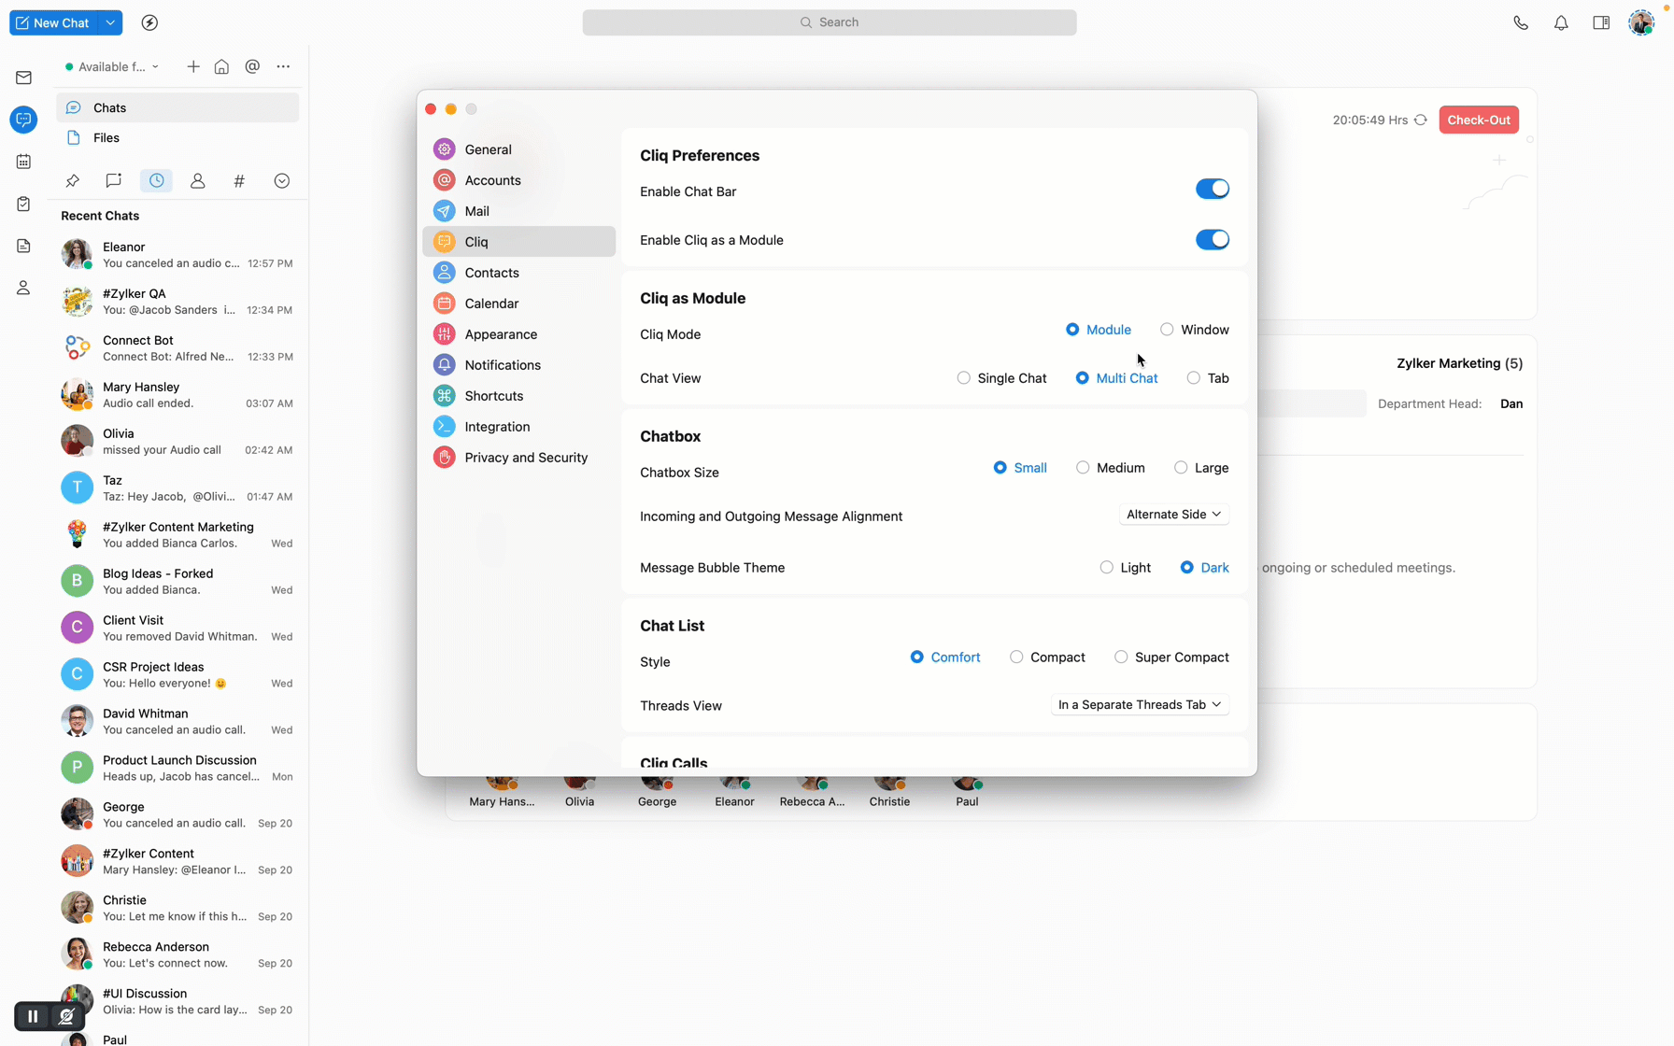Select Paul in the contacts strip

[967, 793]
